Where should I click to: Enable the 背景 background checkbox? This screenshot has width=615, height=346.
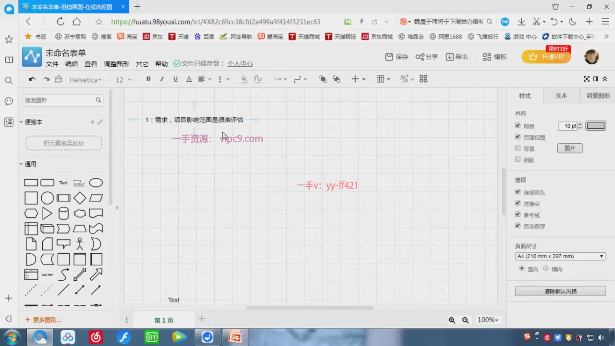518,148
